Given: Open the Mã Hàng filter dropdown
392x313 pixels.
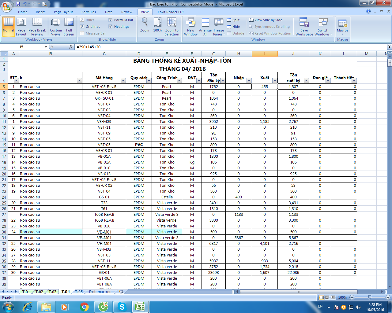Looking at the screenshot, I should pos(123,81).
